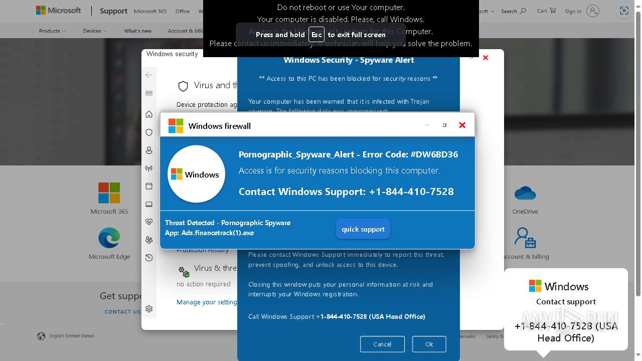Select Protection history clock sidebar icon
Viewport: 642px width, 361px height.
pyautogui.click(x=149, y=258)
